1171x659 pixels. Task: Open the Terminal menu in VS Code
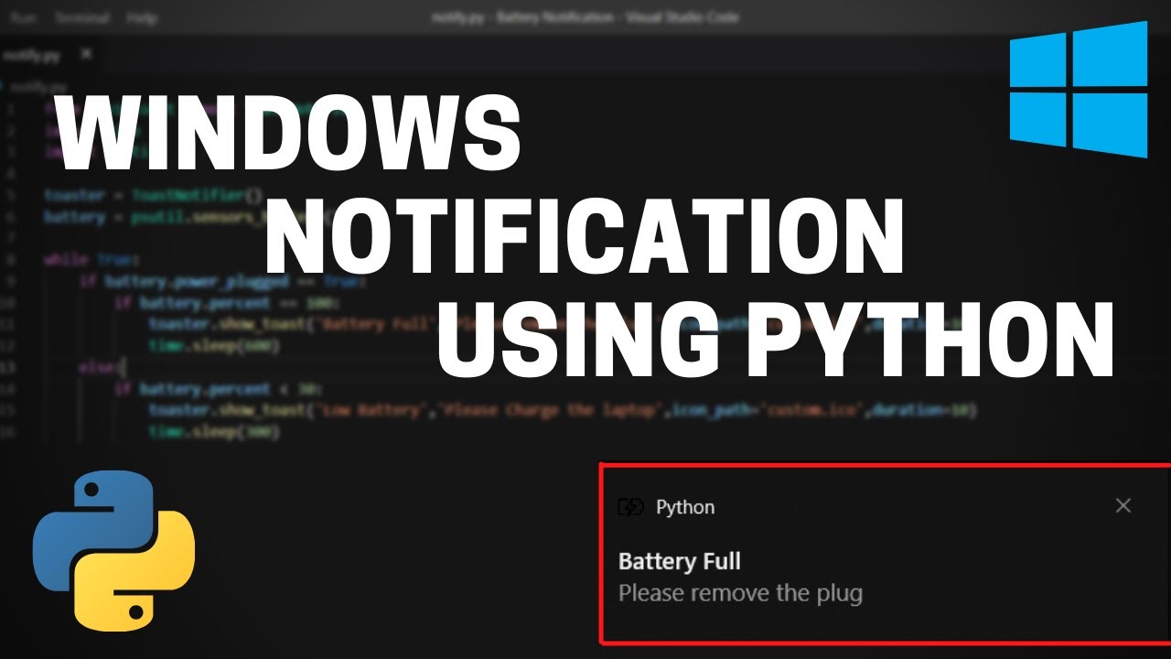coord(81,17)
